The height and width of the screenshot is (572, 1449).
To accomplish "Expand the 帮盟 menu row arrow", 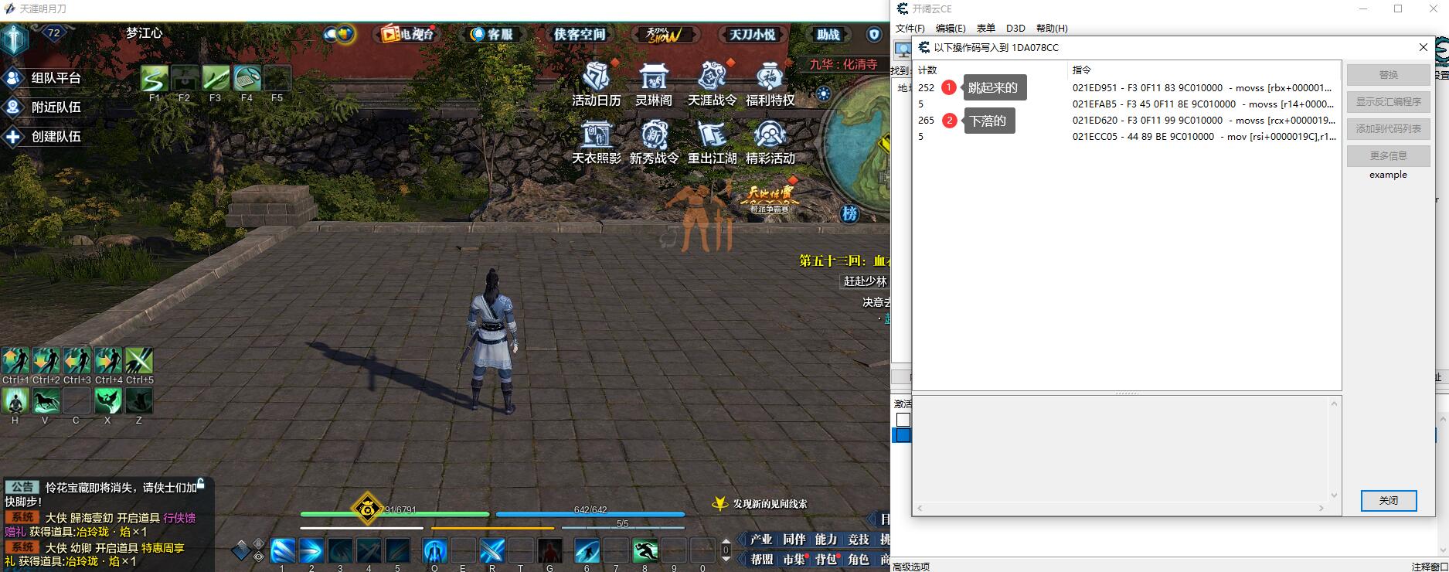I will tap(741, 559).
